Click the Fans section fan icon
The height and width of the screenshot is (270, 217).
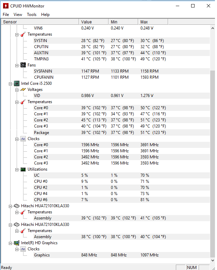click(x=23, y=65)
